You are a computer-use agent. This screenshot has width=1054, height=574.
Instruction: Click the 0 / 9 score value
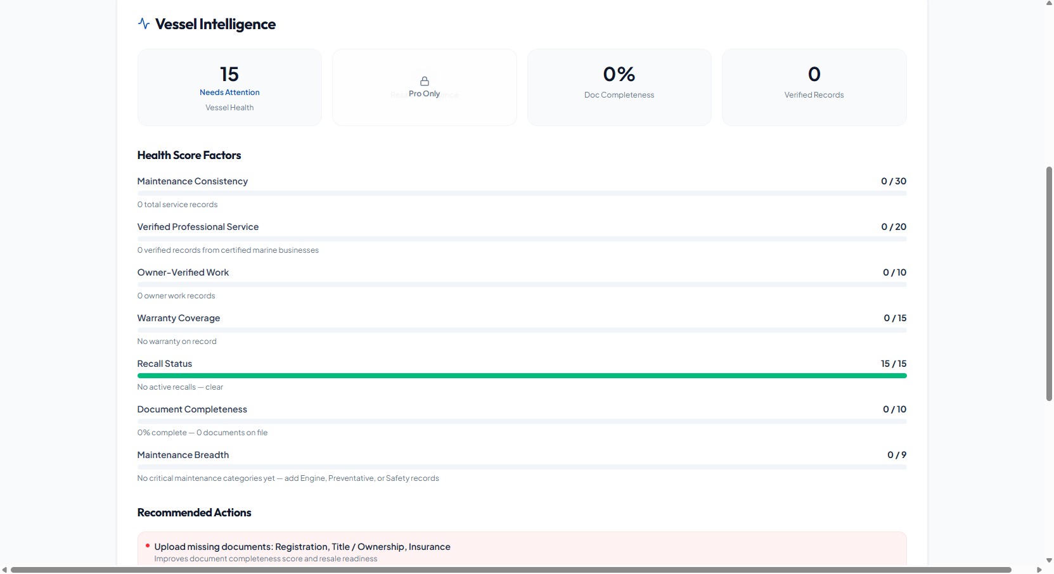click(x=897, y=455)
